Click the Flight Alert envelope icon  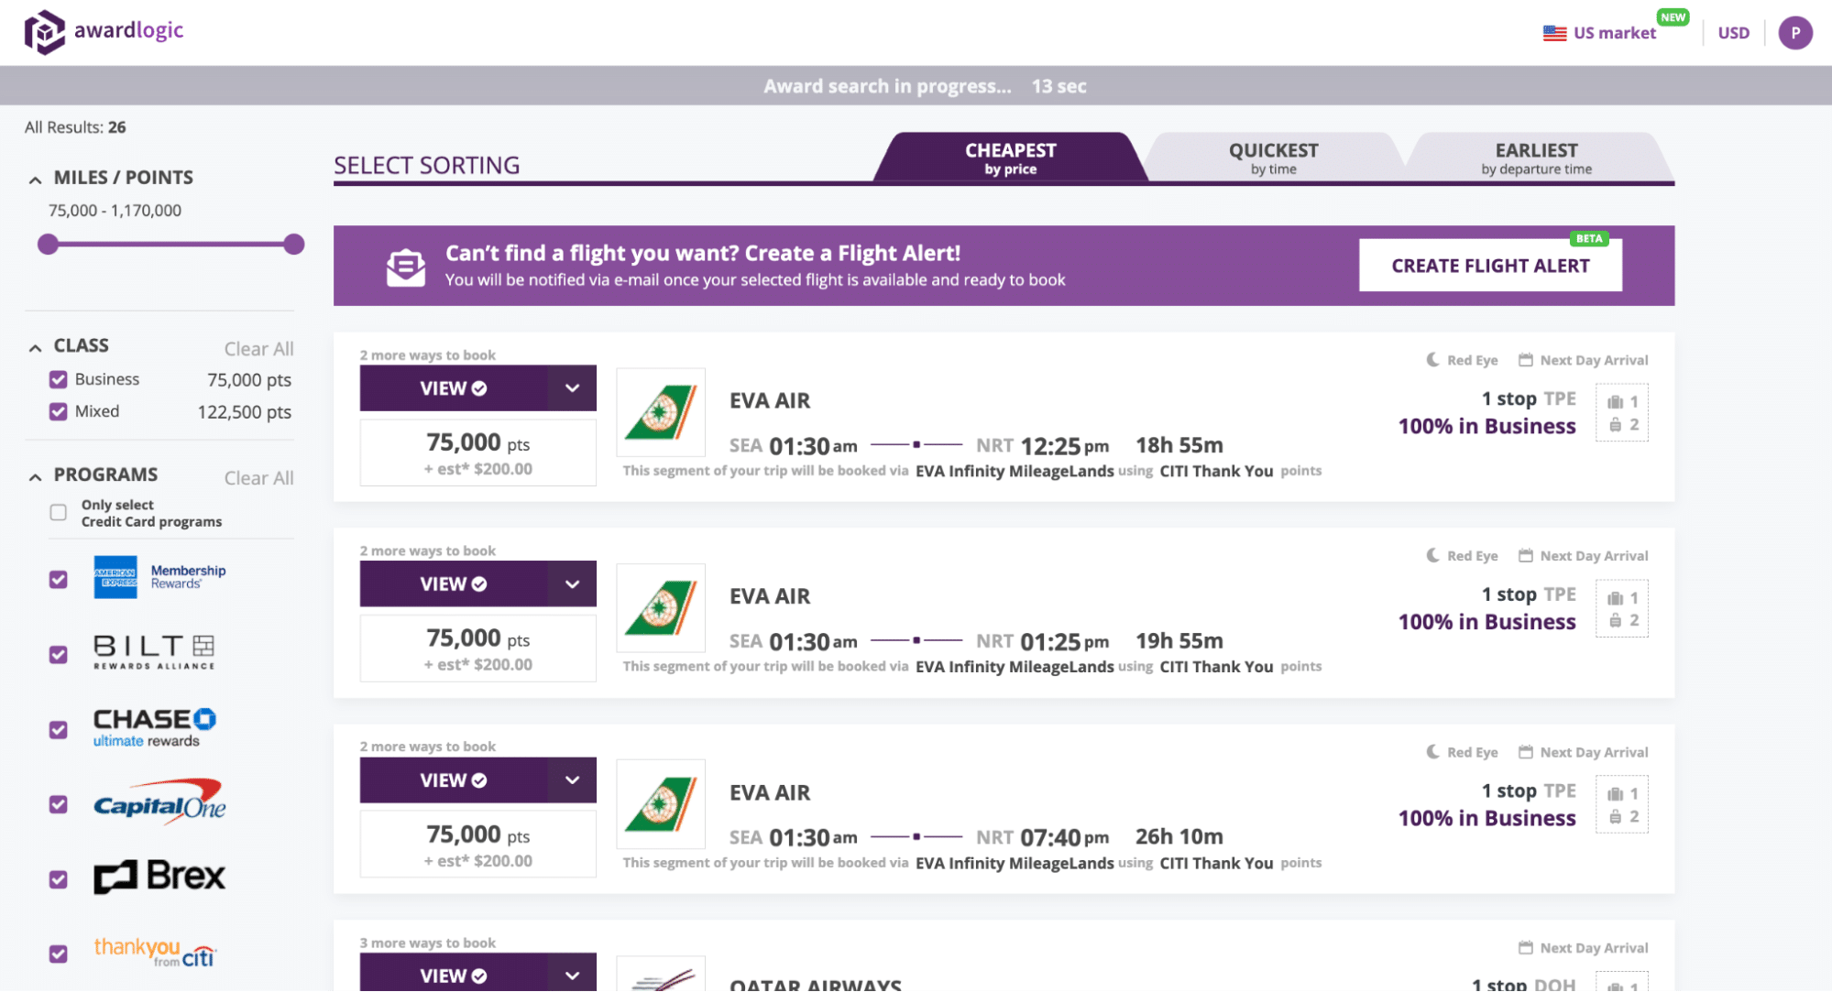(x=405, y=267)
